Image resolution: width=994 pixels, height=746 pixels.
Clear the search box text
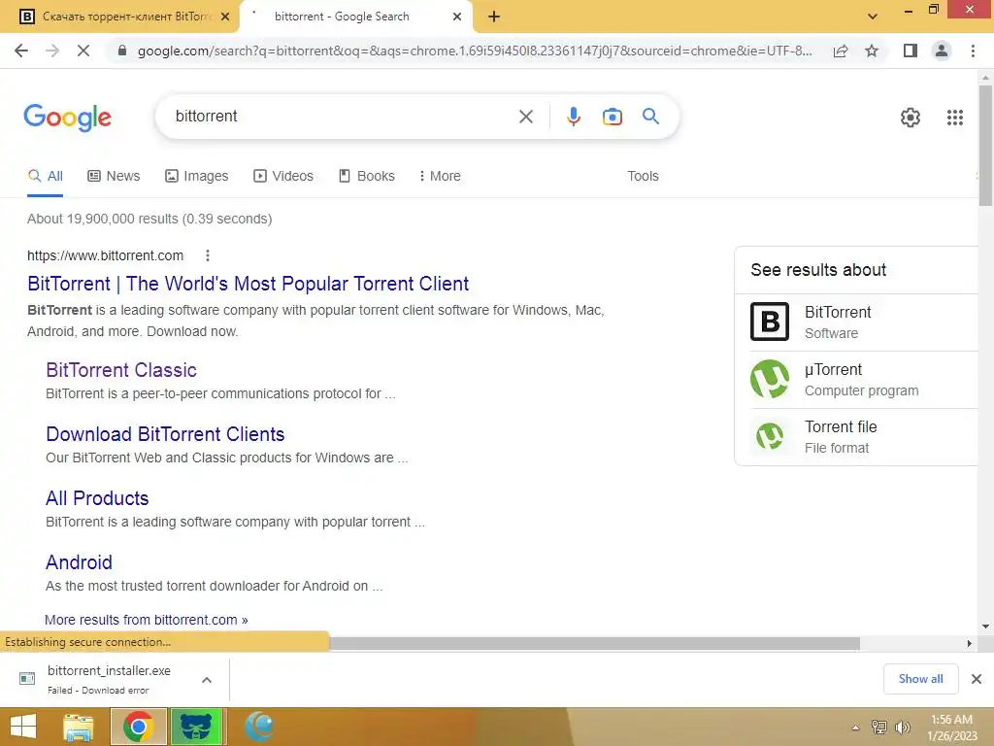pyautogui.click(x=525, y=117)
